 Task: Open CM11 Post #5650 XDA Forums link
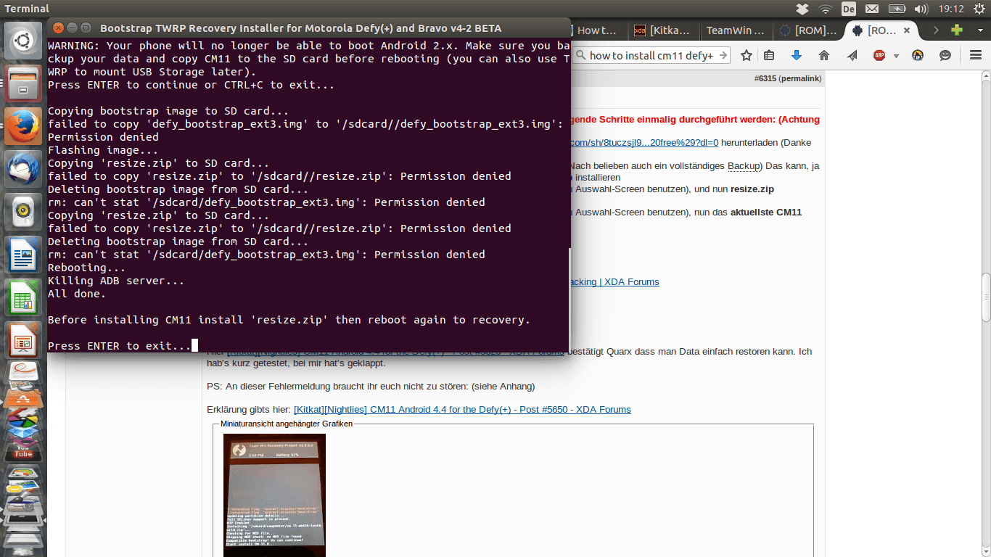coord(462,410)
